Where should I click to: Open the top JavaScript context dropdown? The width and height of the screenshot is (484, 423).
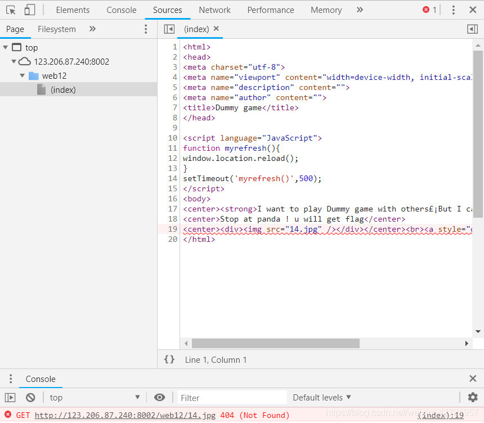[95, 397]
